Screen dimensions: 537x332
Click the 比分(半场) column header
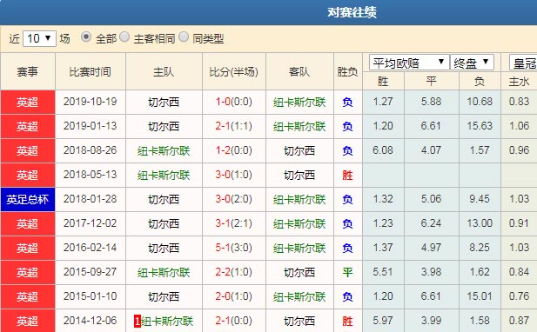click(234, 71)
